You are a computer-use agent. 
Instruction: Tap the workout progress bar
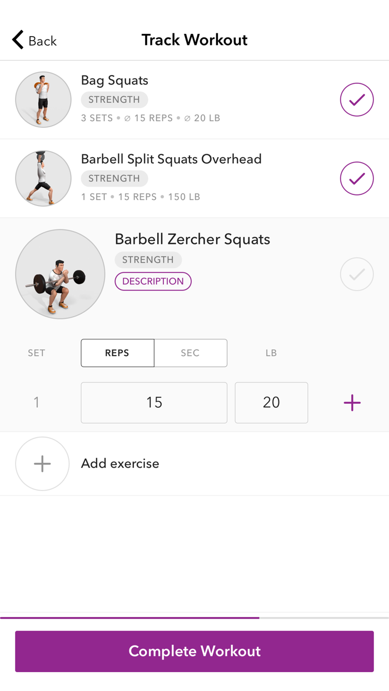coord(194,617)
